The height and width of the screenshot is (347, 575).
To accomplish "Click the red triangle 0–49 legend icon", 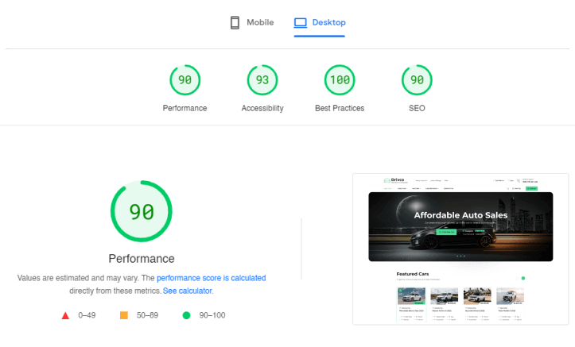I will tap(65, 315).
